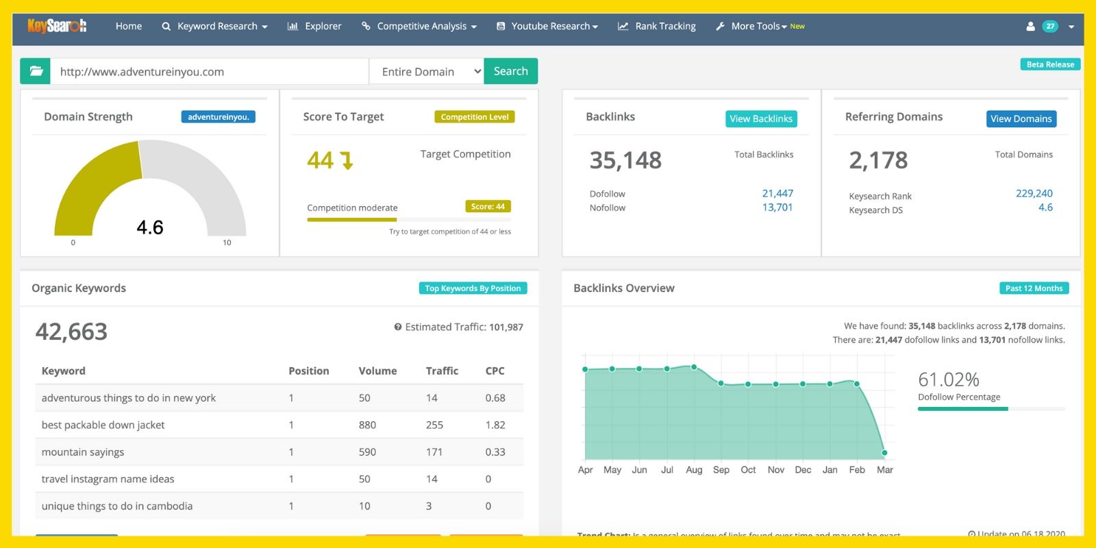Click the Position column header
Viewport: 1096px width, 548px height.
point(309,371)
